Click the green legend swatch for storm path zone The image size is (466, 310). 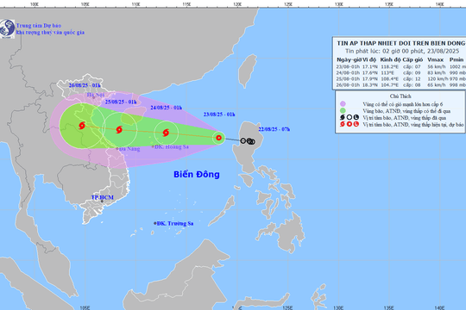pos(343,110)
